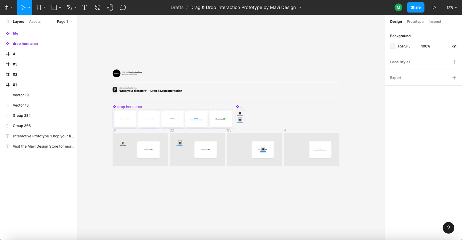The width and height of the screenshot is (462, 240).
Task: Activate the Hand tool
Action: click(110, 7)
